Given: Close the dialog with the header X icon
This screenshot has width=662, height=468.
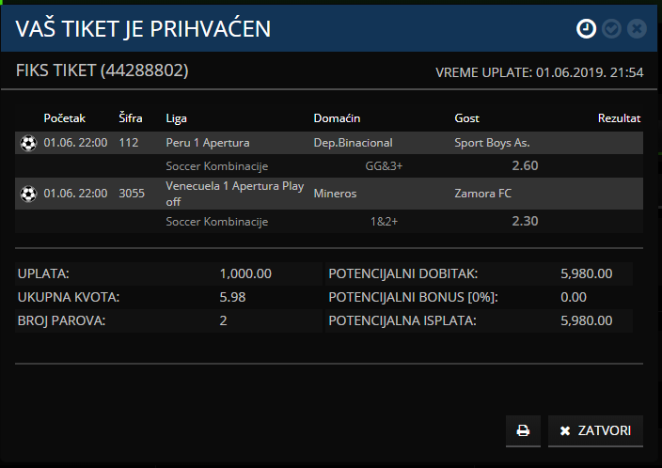Looking at the screenshot, I should 637,29.
